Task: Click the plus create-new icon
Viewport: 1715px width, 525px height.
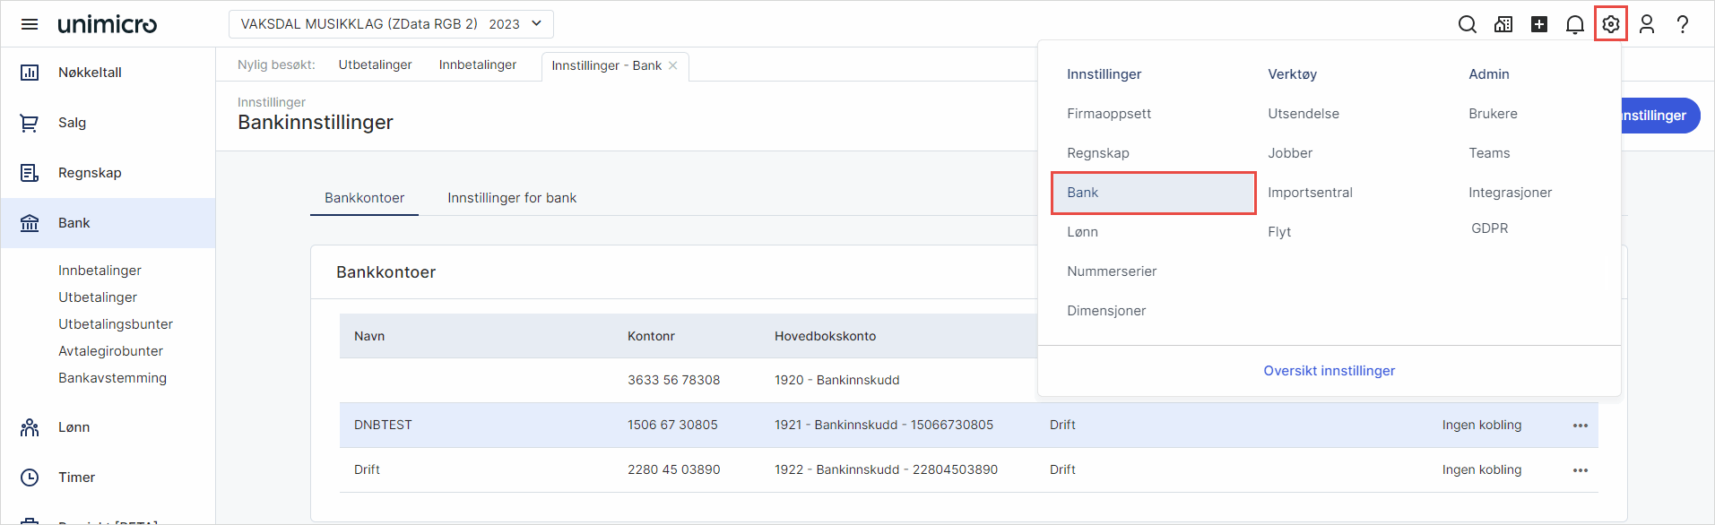Action: (x=1539, y=24)
